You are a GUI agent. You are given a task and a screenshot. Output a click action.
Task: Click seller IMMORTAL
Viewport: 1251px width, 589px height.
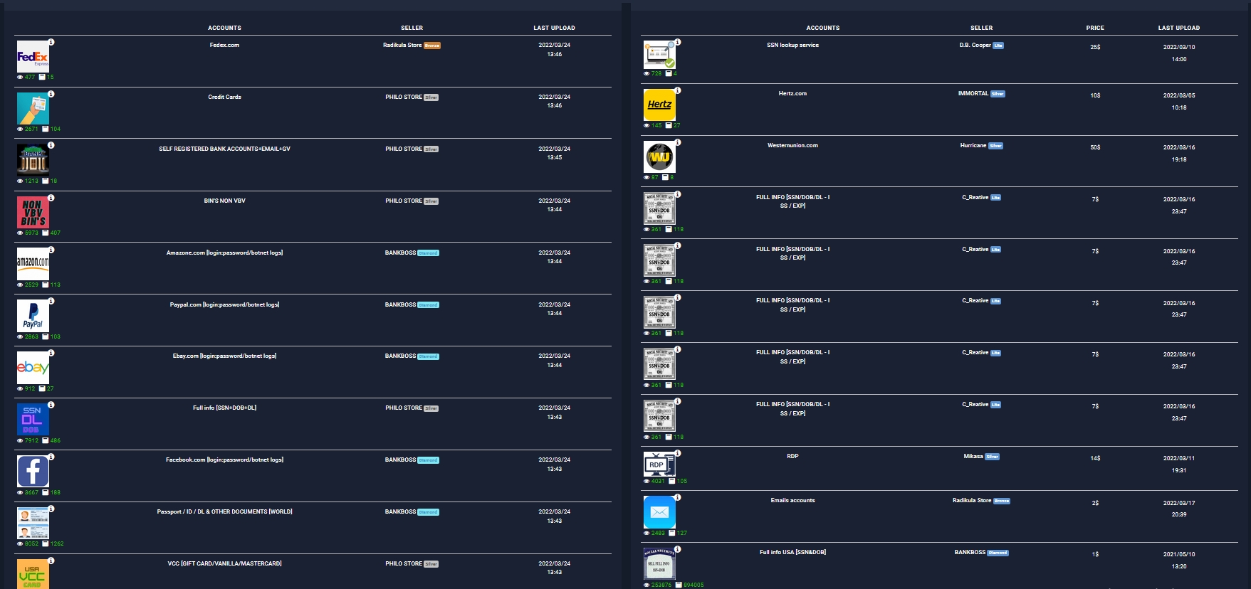pyautogui.click(x=973, y=93)
